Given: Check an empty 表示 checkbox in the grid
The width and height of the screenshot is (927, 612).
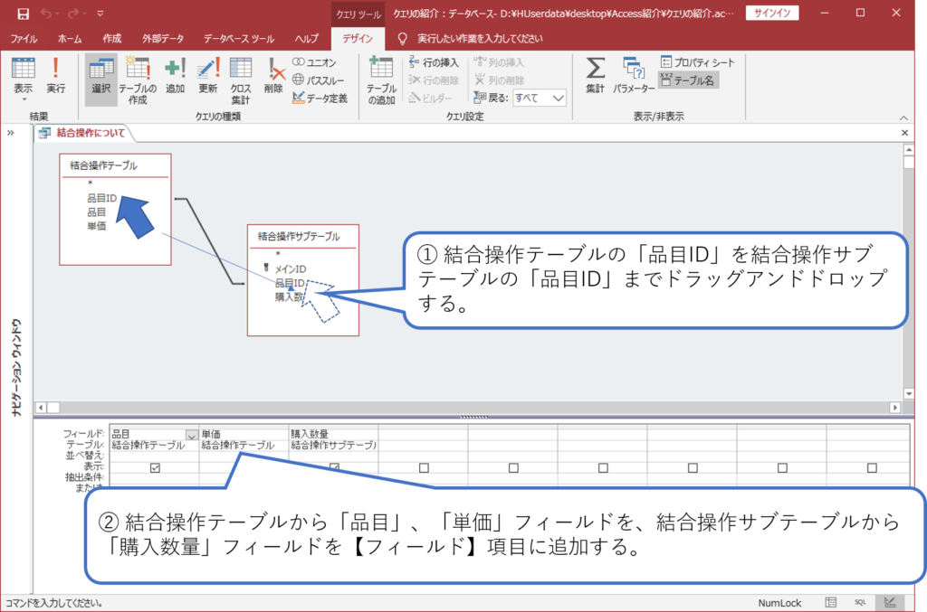Looking at the screenshot, I should [x=423, y=466].
